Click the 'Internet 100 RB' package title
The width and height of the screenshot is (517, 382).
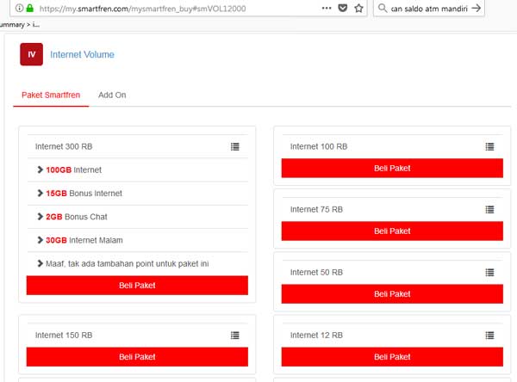click(319, 146)
